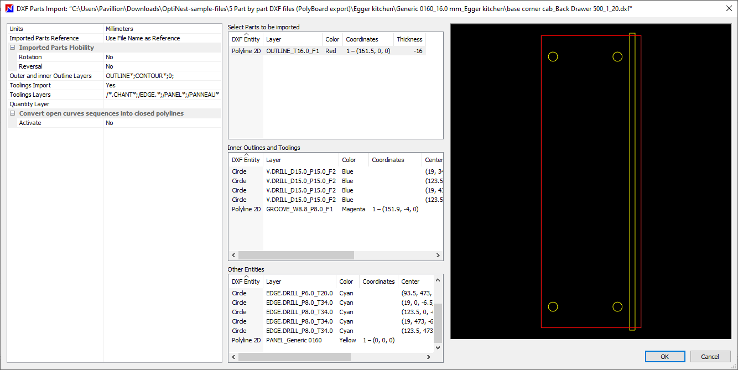Viewport: 738px width, 370px height.
Task: Click DXF Entity header in Other Entities list
Action: [246, 282]
